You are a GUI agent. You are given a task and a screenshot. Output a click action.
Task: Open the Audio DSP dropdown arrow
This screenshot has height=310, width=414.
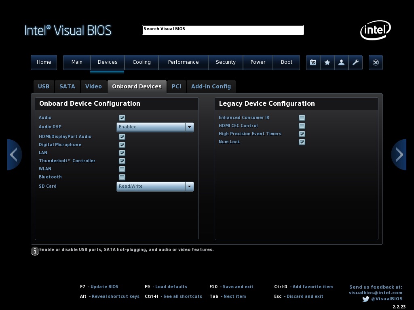pyautogui.click(x=189, y=127)
